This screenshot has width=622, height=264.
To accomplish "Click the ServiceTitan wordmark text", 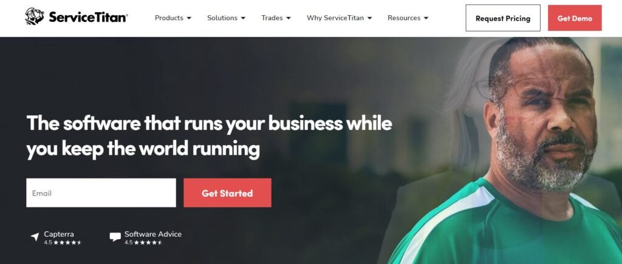I will coord(88,18).
